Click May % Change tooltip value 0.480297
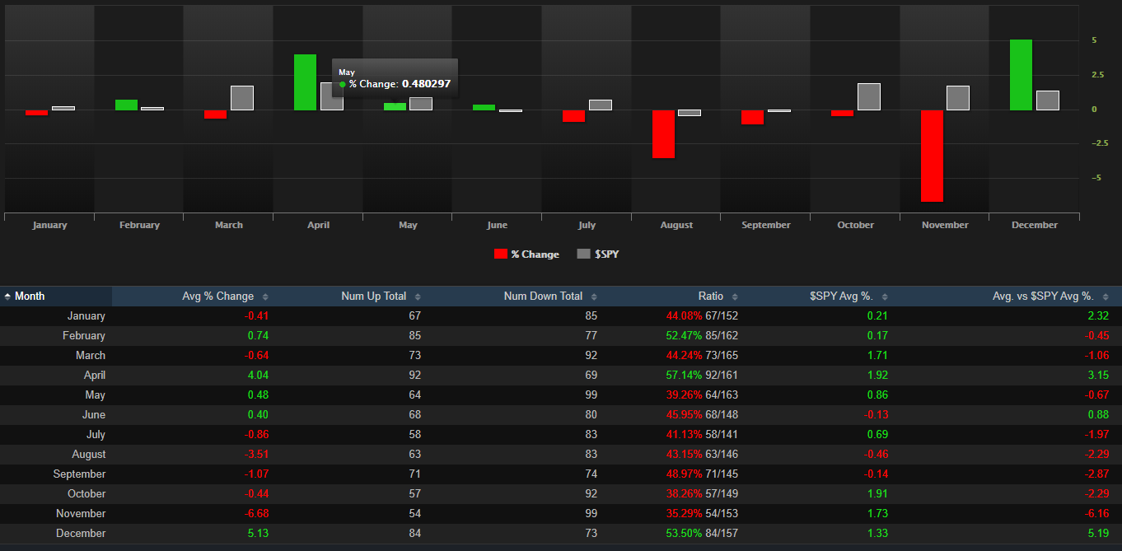The image size is (1122, 551). (x=426, y=84)
